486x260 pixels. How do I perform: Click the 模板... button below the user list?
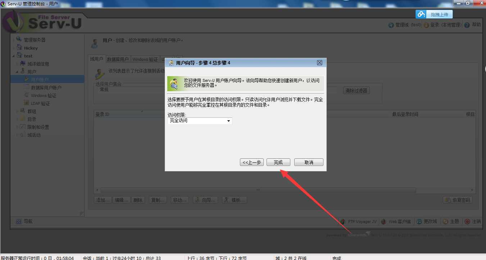coord(235,200)
